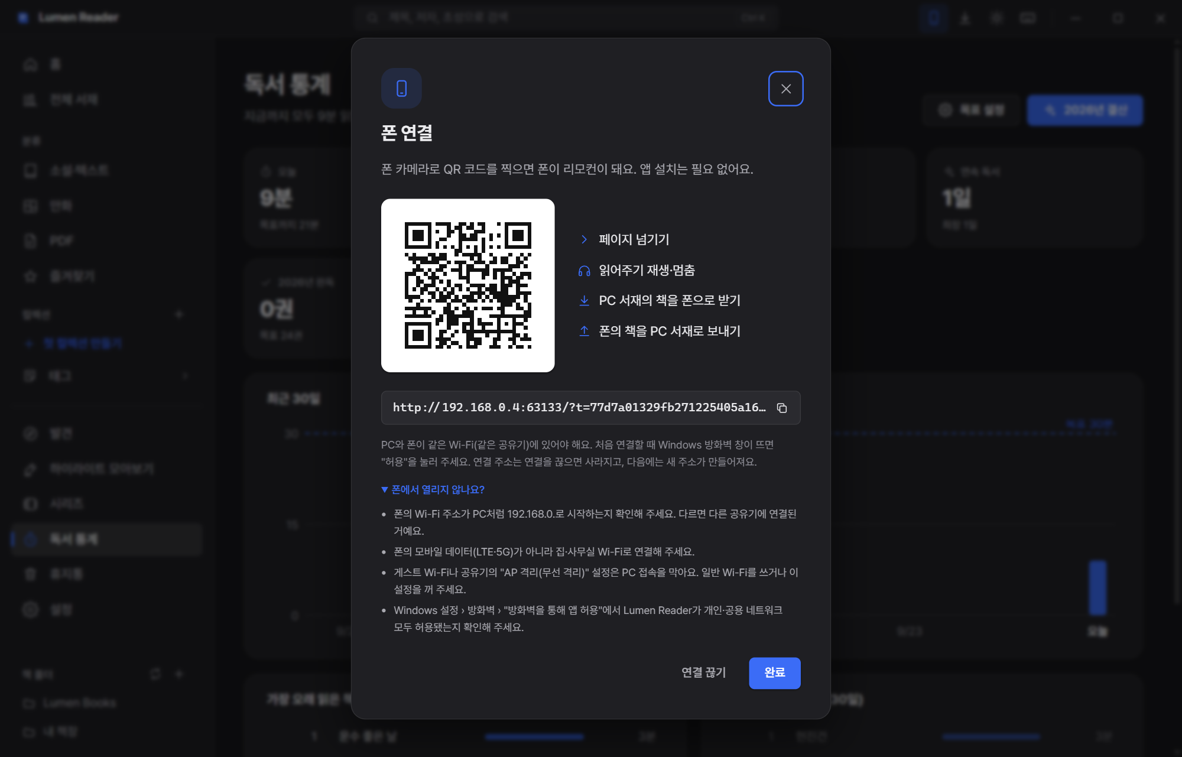Click the PC와 폰이 같은 Wi-Fi note paragraph

(577, 453)
